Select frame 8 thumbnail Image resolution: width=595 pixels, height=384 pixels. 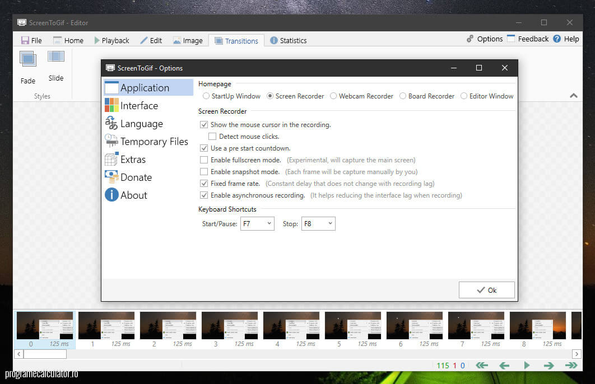538,330
